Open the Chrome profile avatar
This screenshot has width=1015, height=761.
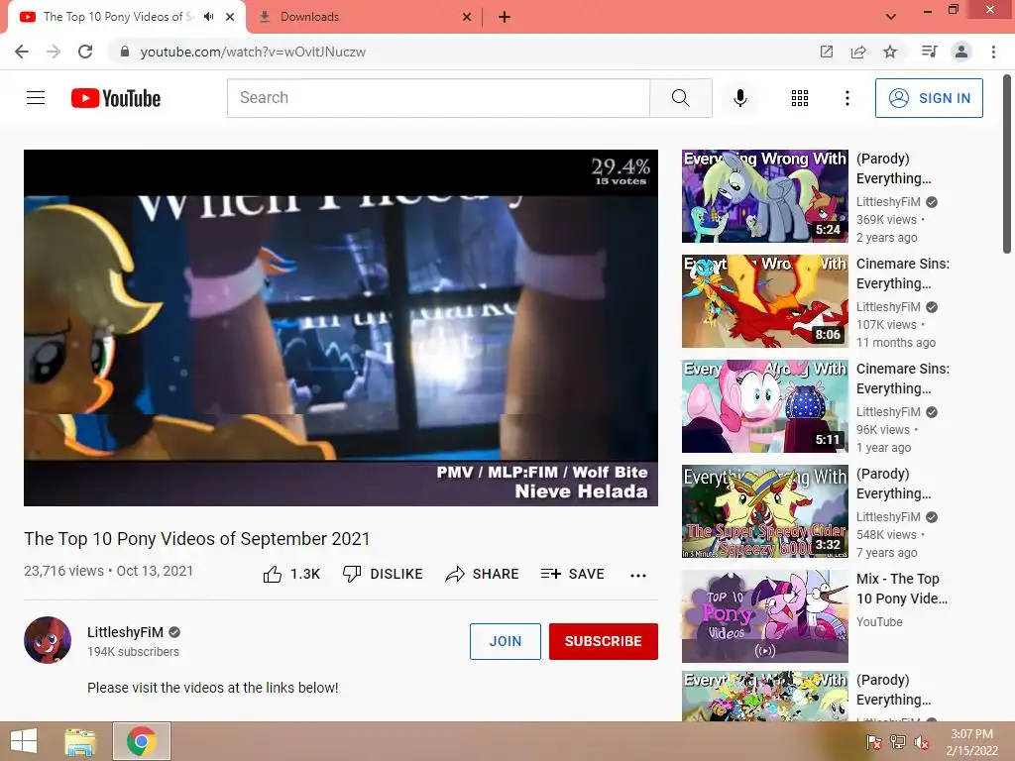pos(961,52)
